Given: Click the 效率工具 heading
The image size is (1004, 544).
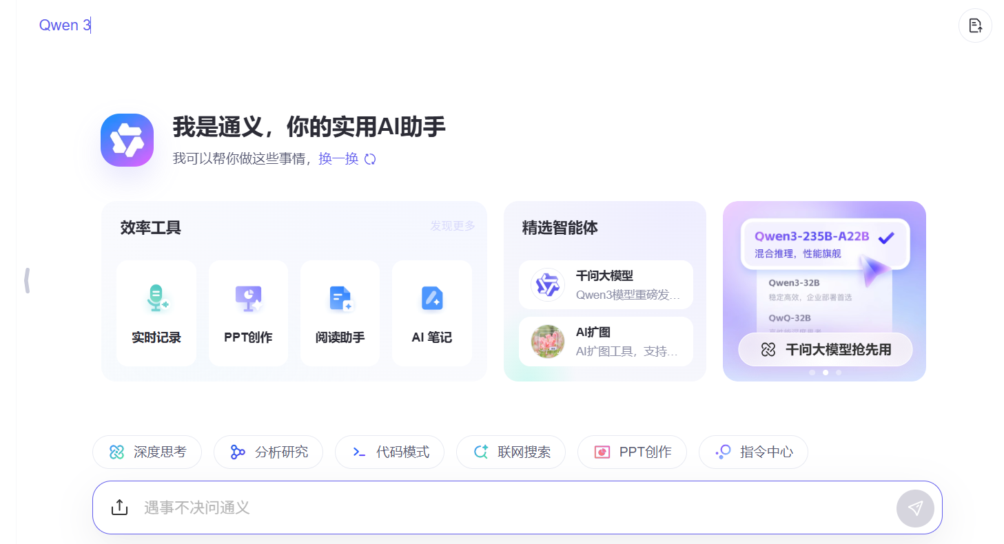Looking at the screenshot, I should click(x=151, y=228).
